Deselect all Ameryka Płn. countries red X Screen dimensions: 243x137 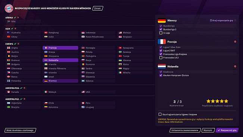click(24, 88)
